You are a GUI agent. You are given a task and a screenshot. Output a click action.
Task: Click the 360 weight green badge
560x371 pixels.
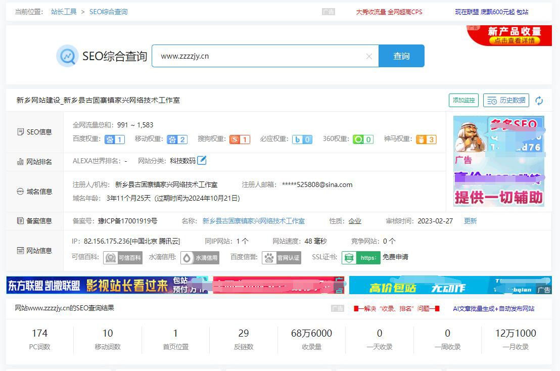coord(363,140)
